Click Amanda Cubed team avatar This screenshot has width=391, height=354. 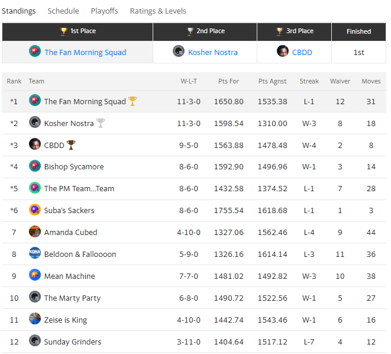point(35,232)
